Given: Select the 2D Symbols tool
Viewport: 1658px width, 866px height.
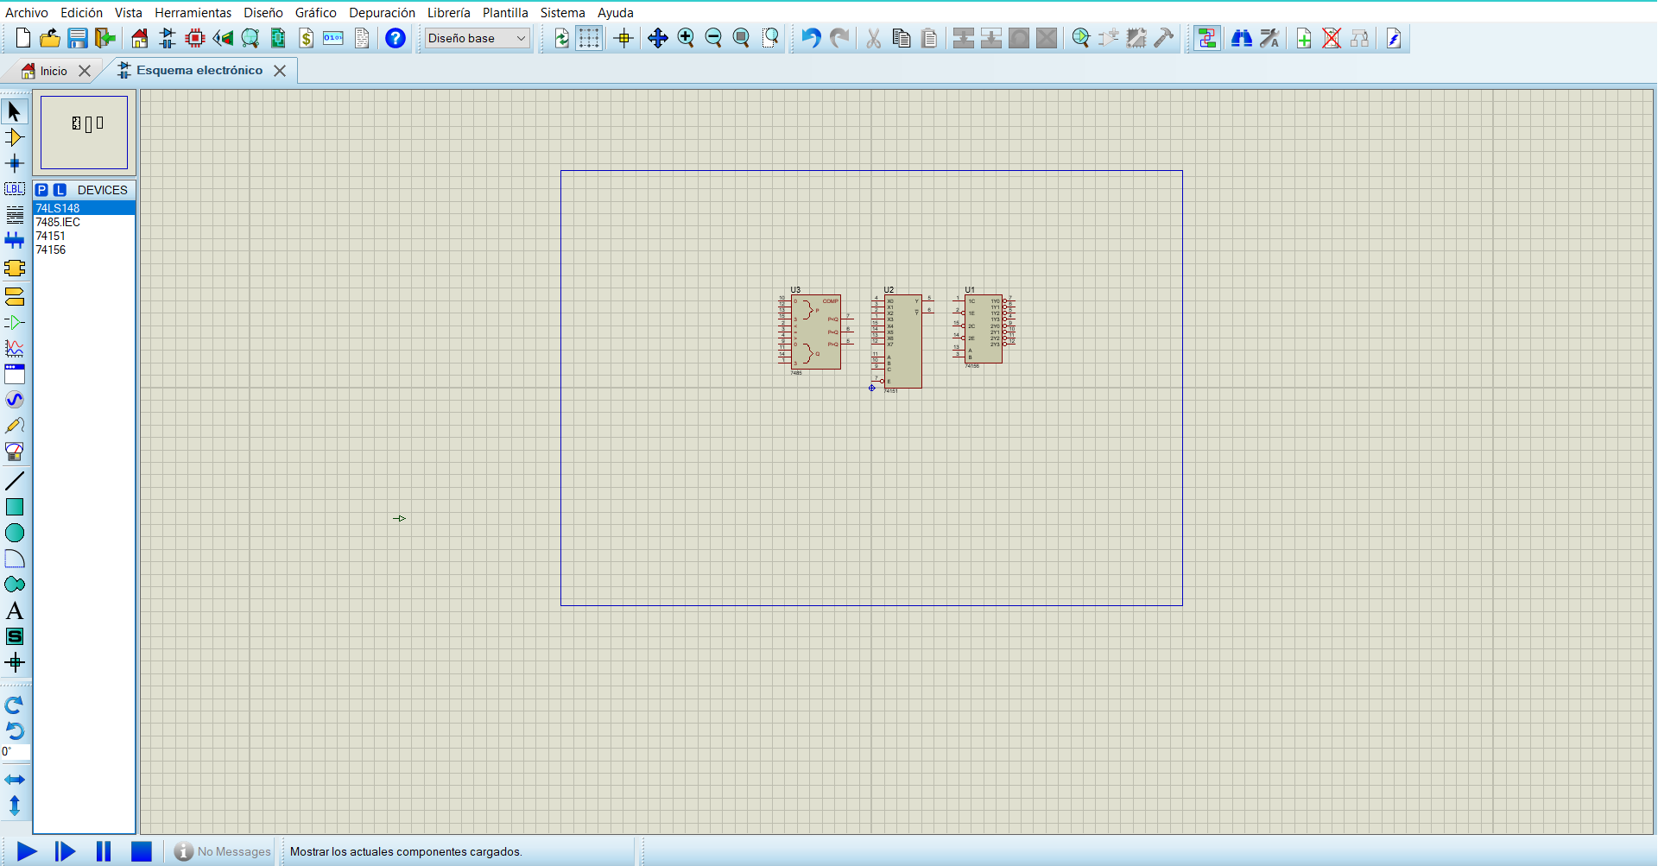Looking at the screenshot, I should coord(15,636).
